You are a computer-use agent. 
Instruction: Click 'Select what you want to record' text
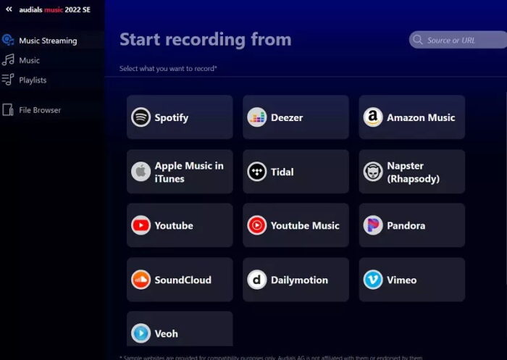tap(168, 69)
